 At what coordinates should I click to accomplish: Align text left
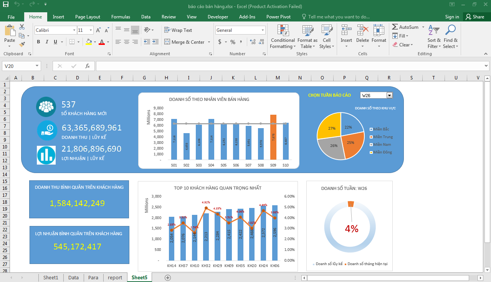118,42
